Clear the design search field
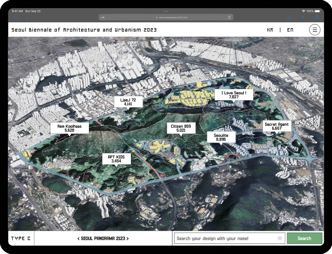The image size is (332, 254). [x=280, y=238]
